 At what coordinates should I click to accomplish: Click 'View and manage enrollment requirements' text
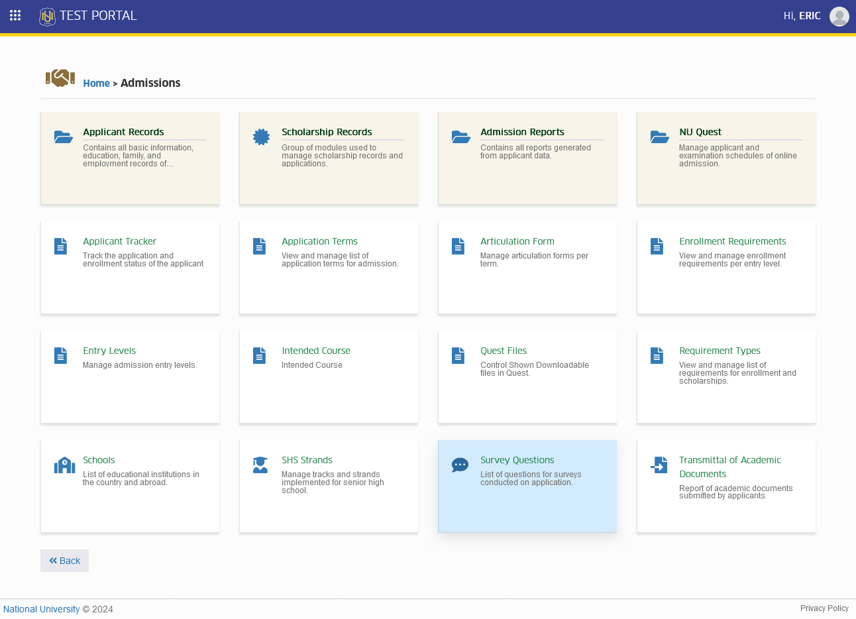(732, 260)
